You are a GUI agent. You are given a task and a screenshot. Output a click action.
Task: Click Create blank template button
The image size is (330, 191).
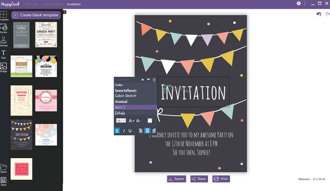click(36, 15)
